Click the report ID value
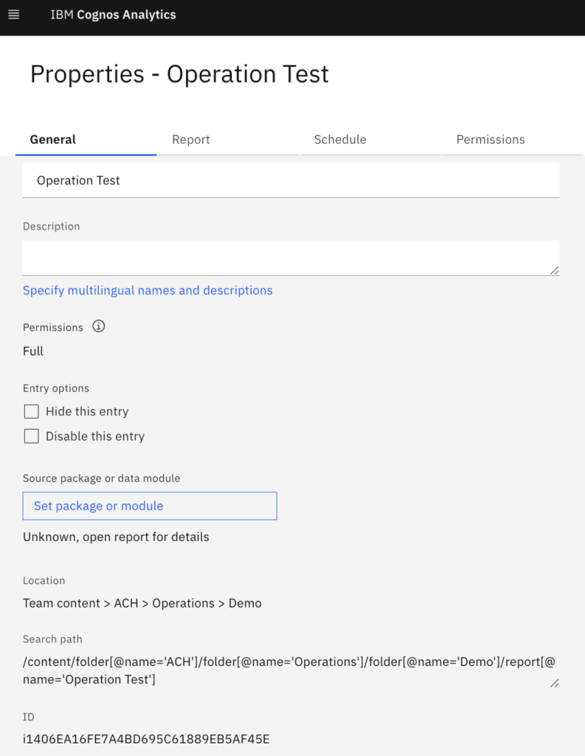Screen dimensions: 585x756 [146, 738]
